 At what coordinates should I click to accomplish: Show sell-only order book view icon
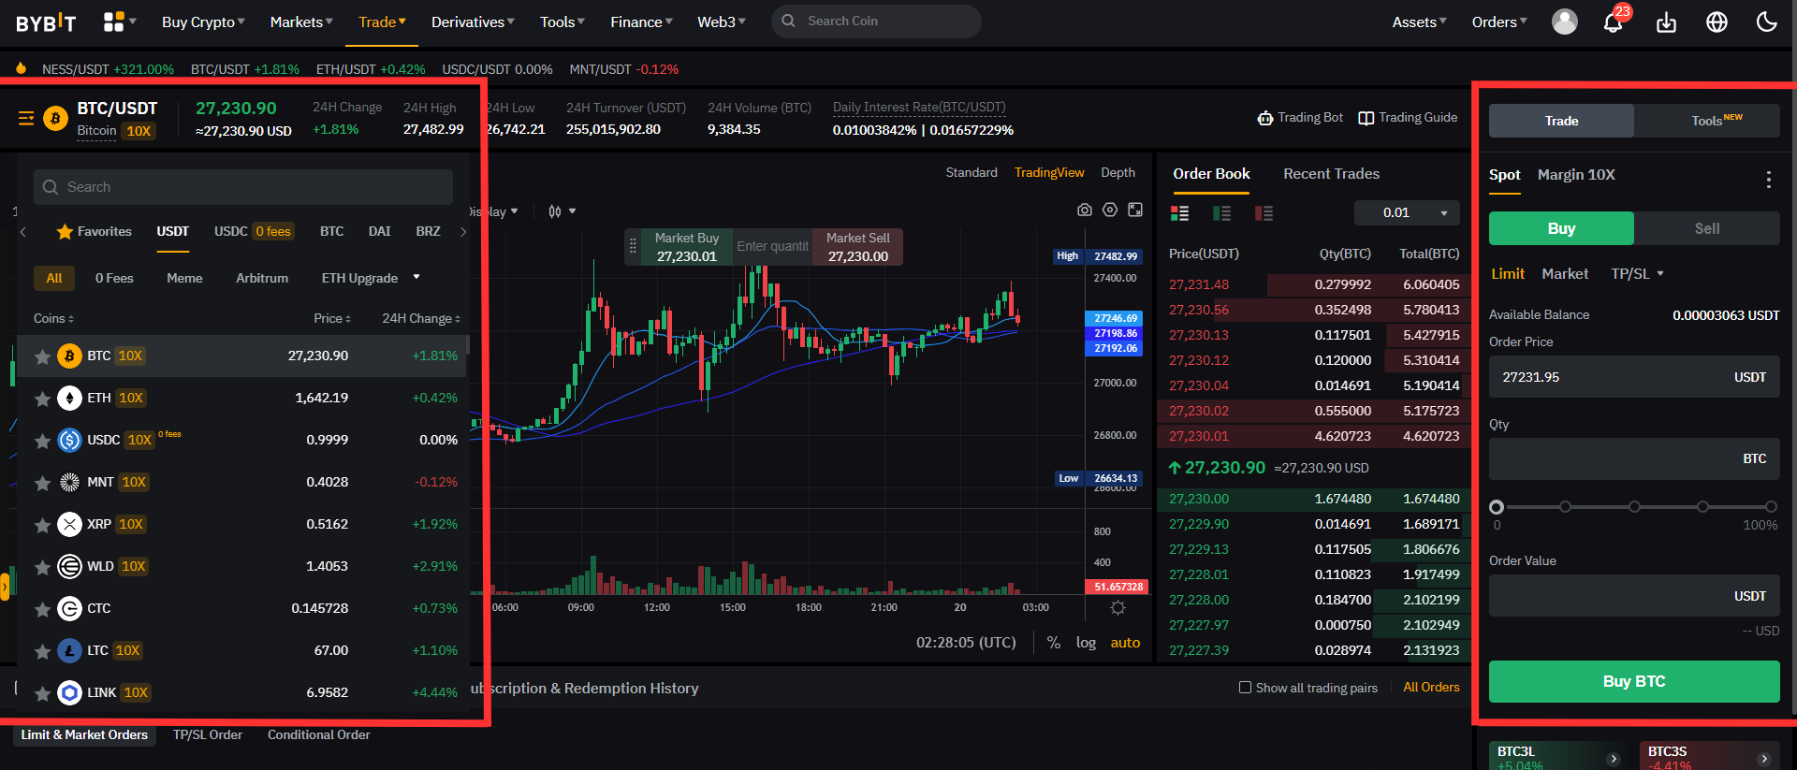[1264, 213]
